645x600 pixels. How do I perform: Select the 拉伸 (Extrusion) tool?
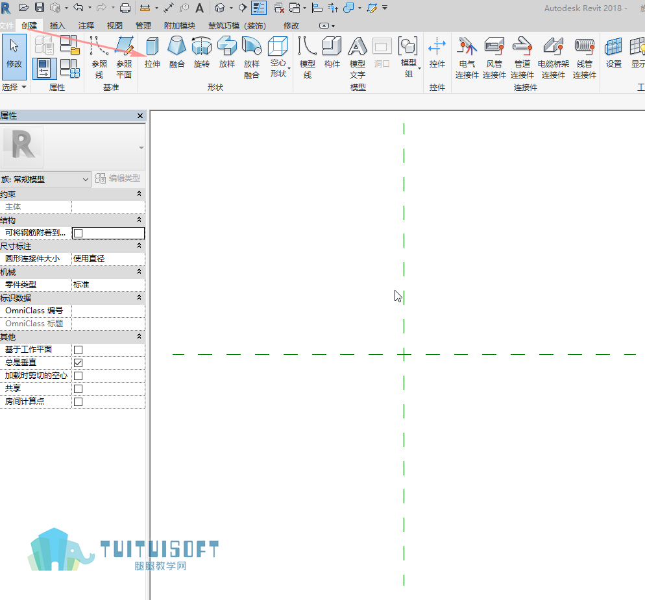coord(152,52)
